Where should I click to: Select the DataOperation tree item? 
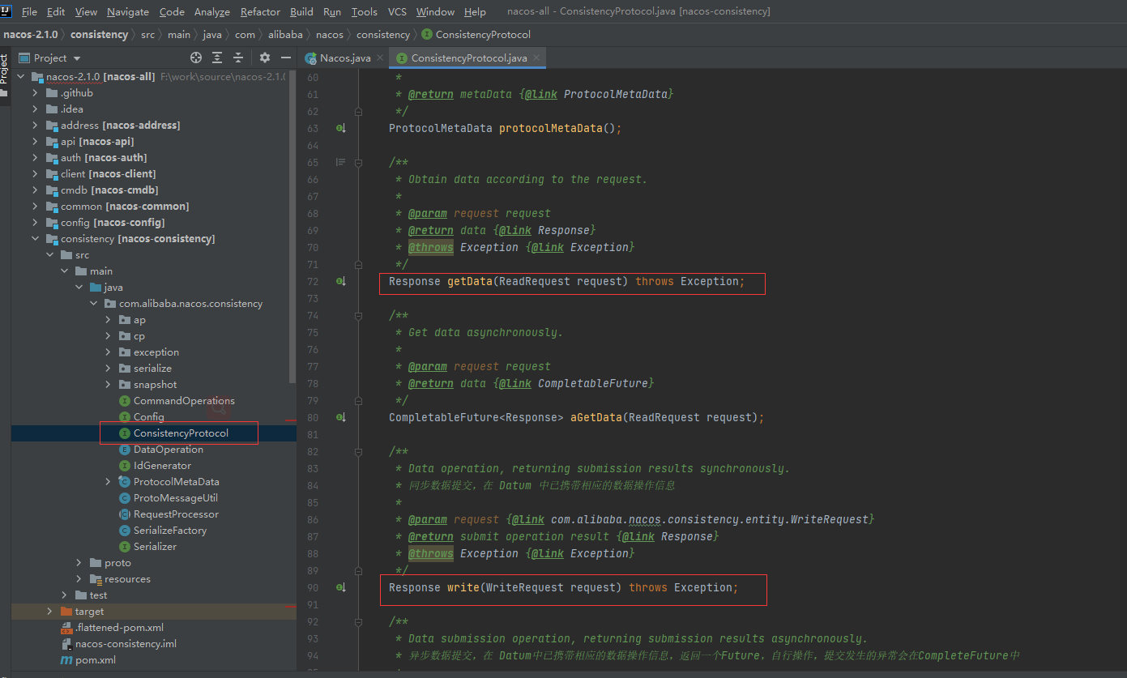[169, 450]
